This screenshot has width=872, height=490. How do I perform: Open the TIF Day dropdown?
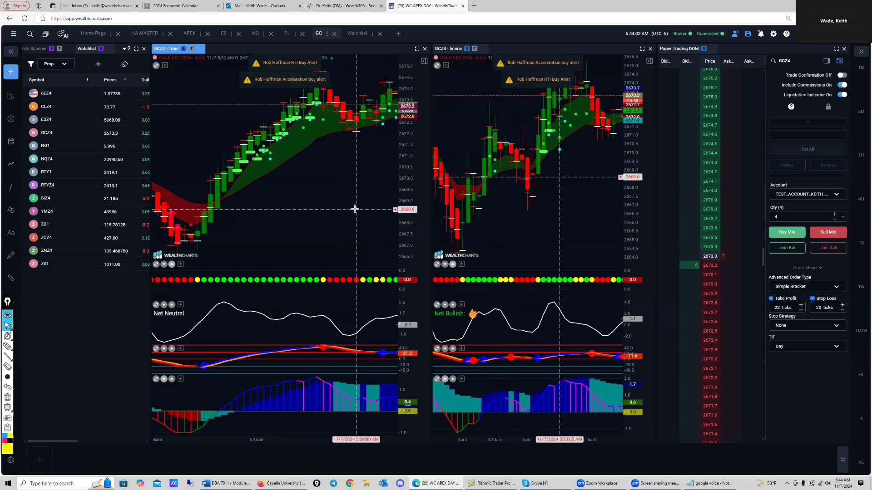[x=808, y=346]
